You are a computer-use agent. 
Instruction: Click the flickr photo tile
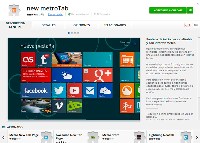coord(36,106)
